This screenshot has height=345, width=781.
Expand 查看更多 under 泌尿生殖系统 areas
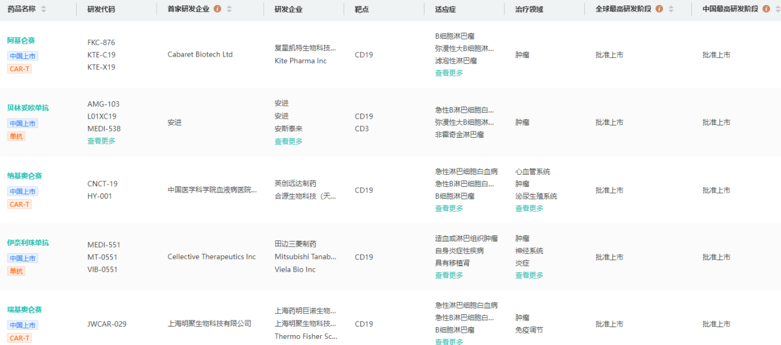(x=529, y=208)
